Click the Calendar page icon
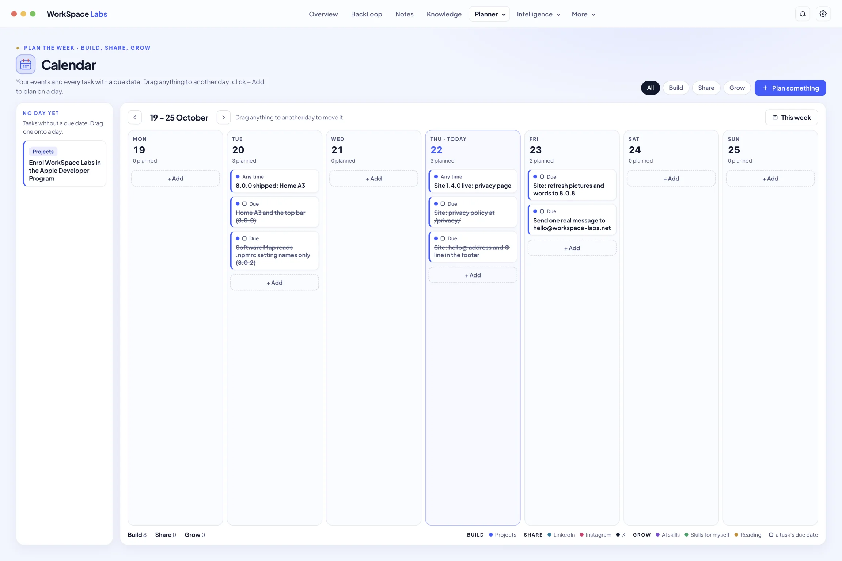This screenshot has width=842, height=561. pyautogui.click(x=26, y=65)
